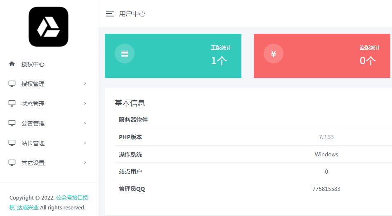
Task: Click the monitor icon beside 授权管理
Action: pyautogui.click(x=12, y=84)
